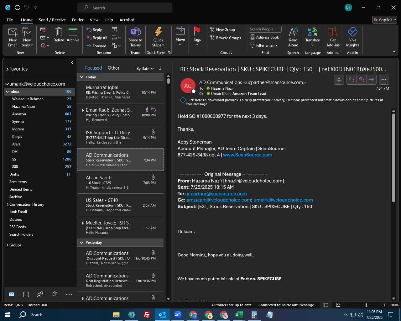Open the Acrobat tab
This screenshot has height=321, width=401.
point(127,20)
